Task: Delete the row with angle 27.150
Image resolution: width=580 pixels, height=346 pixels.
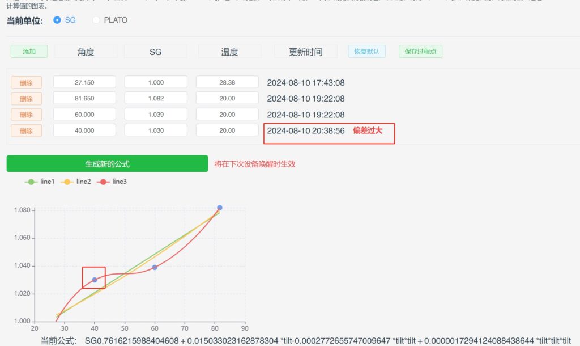Action: pyautogui.click(x=26, y=83)
